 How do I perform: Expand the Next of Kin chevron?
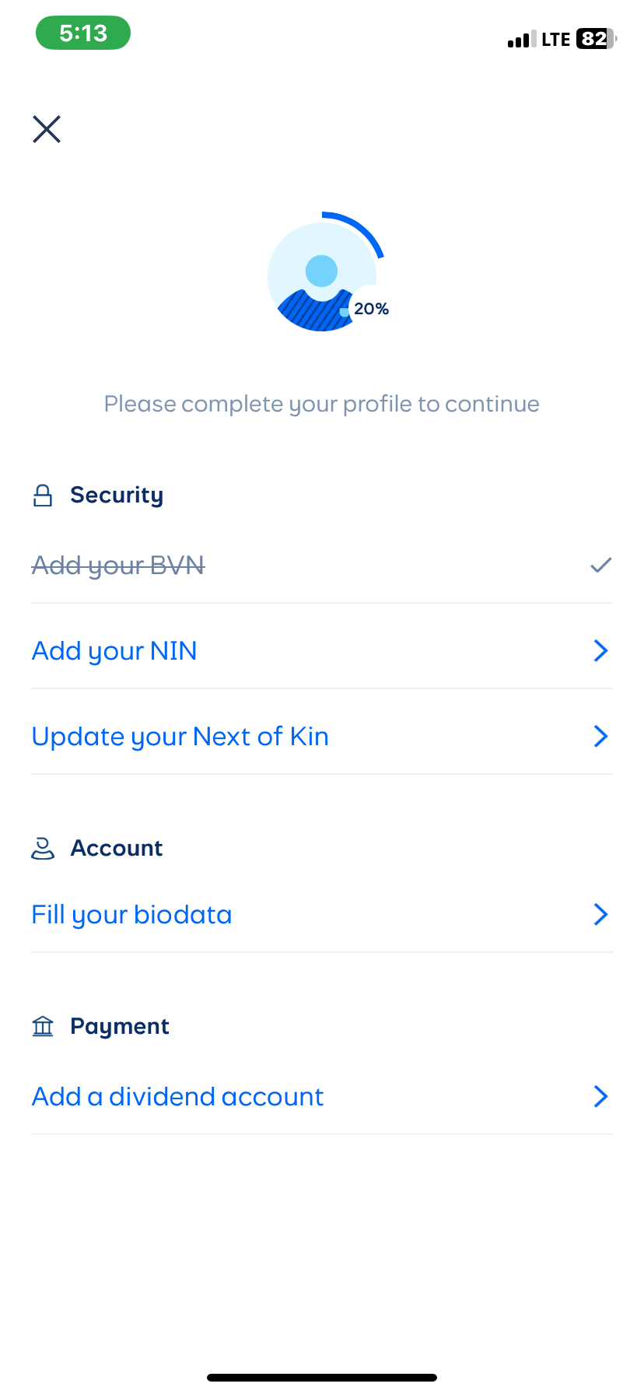pyautogui.click(x=600, y=736)
